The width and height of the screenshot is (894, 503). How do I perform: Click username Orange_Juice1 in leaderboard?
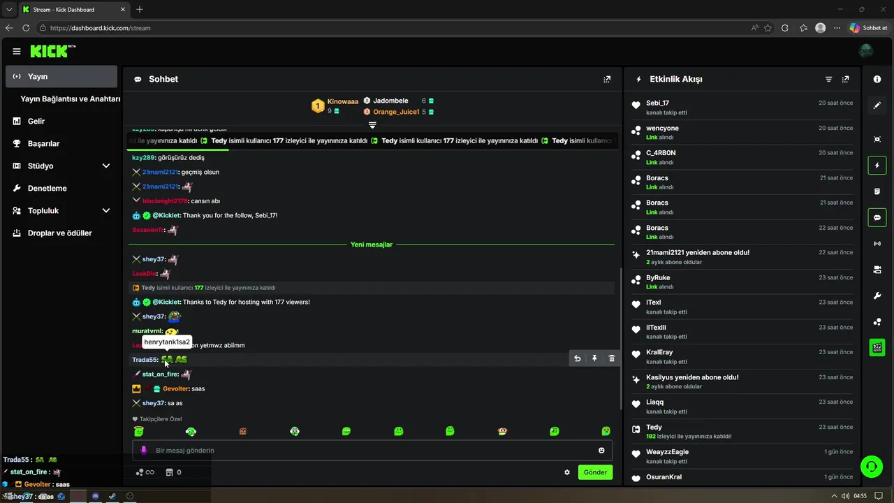coord(396,112)
